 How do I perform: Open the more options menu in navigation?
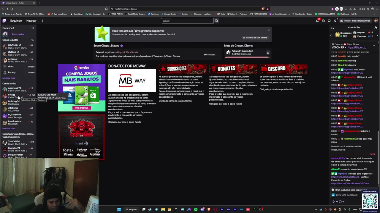(42, 21)
